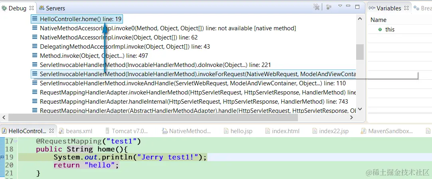Image resolution: width=432 pixels, height=179 pixels.
Task: Click stack frame icon of invokeAndHandle line 110
Action: click(x=35, y=83)
